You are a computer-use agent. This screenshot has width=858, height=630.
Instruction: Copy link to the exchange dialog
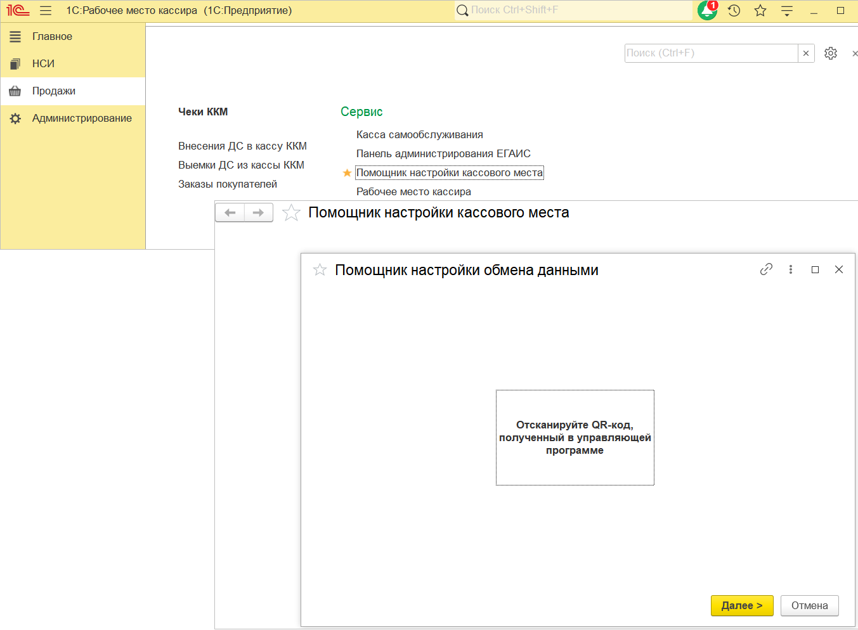766,269
